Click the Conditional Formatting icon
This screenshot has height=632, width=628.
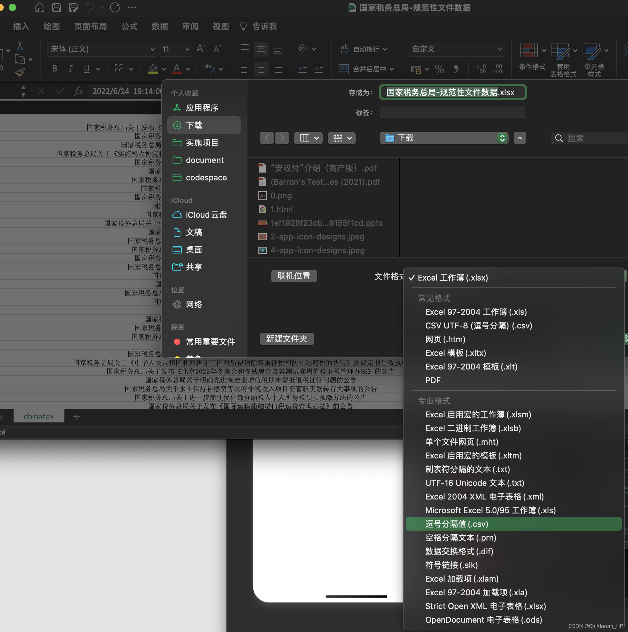pyautogui.click(x=529, y=51)
